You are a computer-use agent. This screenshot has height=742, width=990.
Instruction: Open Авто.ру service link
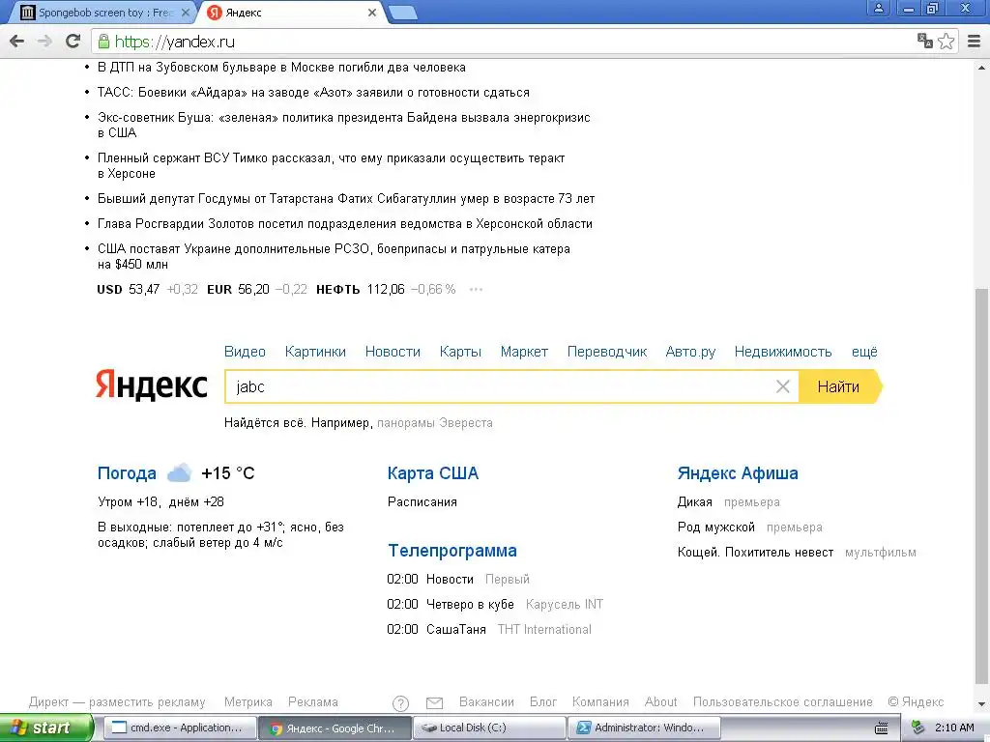690,352
